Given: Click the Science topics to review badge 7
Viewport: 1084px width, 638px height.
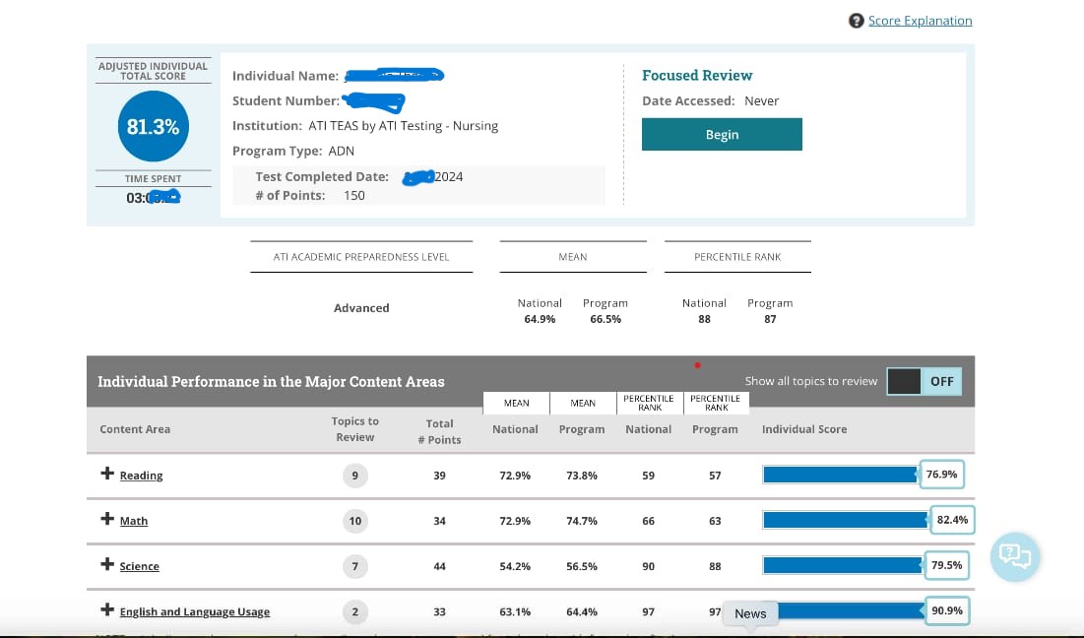Looking at the screenshot, I should pos(354,566).
